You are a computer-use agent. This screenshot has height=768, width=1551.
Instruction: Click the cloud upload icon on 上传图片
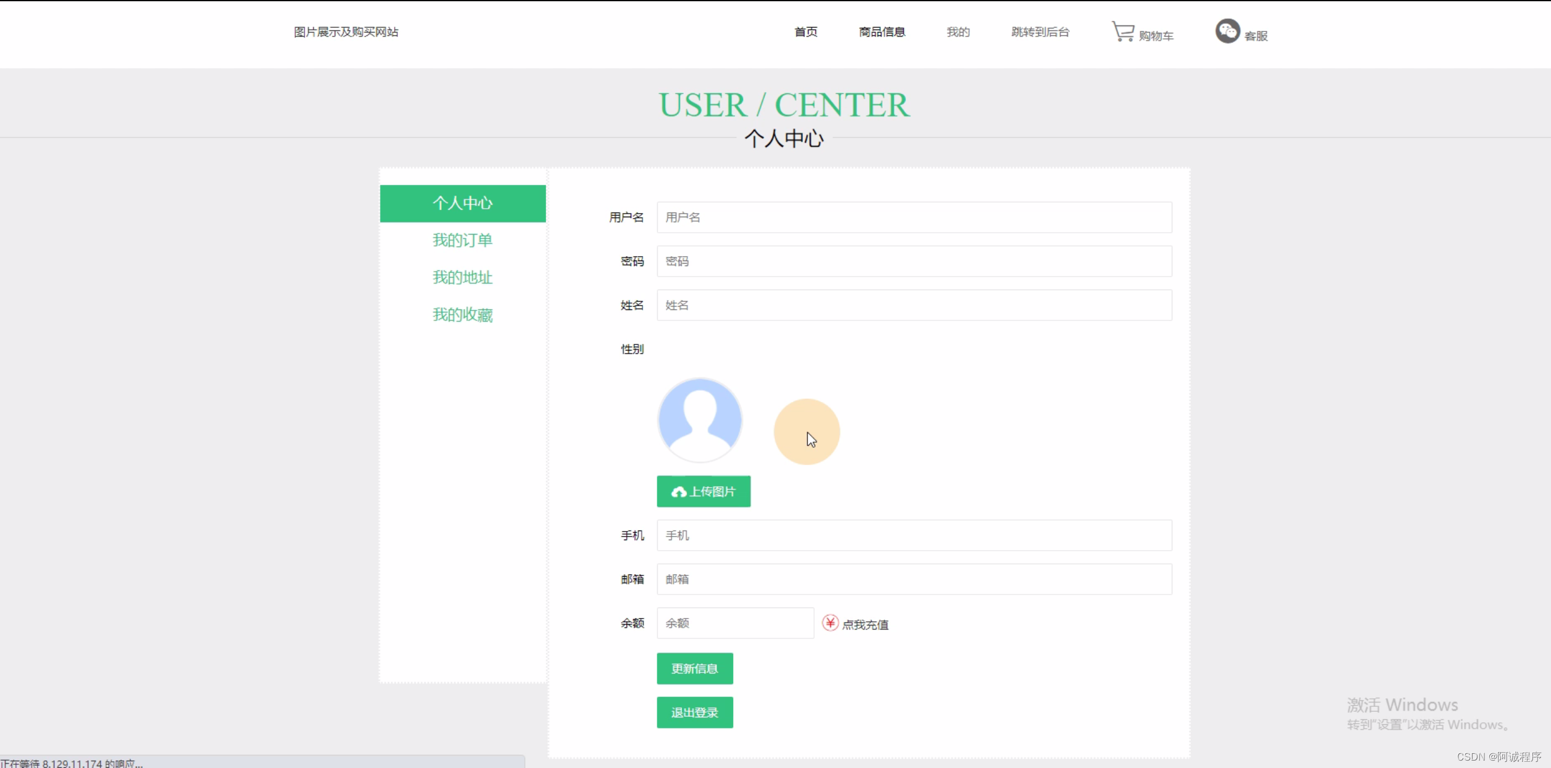click(x=678, y=491)
